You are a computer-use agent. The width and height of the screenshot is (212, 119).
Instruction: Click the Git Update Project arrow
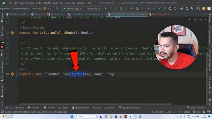pyautogui.click(x=154, y=9)
